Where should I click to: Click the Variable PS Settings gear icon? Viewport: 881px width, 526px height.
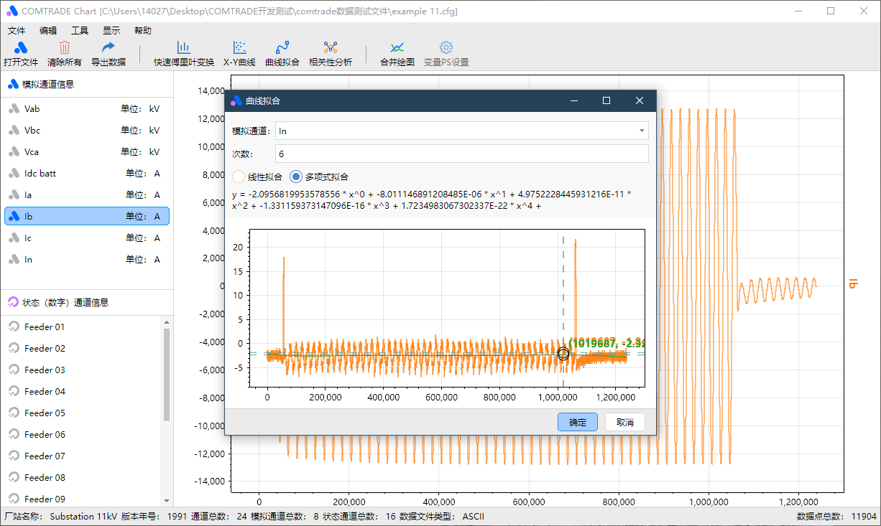(446, 48)
